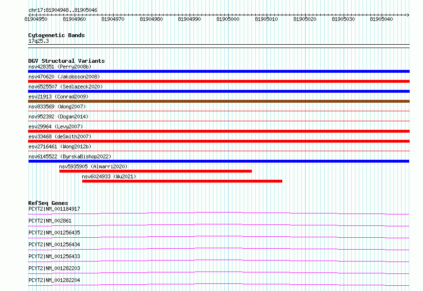Open the nsv5935905 (Almarri2020) variant label
The height and width of the screenshot is (291, 423).
[x=93, y=166]
